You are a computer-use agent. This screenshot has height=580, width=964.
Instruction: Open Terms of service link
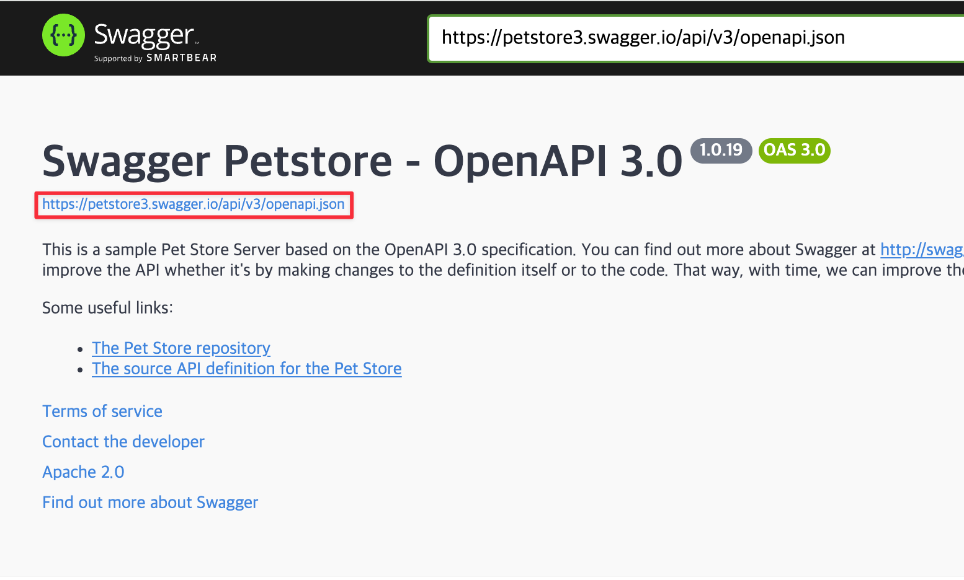[102, 411]
